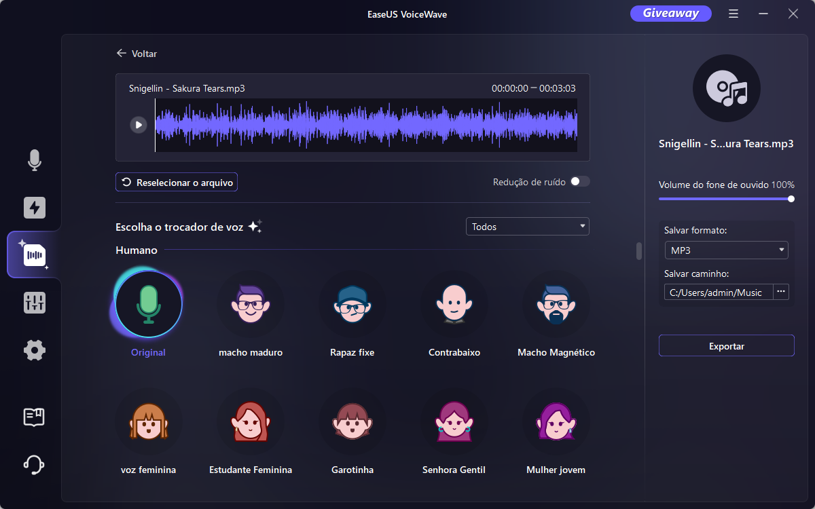Open the Giveaway promotion
815x509 pixels.
click(670, 13)
